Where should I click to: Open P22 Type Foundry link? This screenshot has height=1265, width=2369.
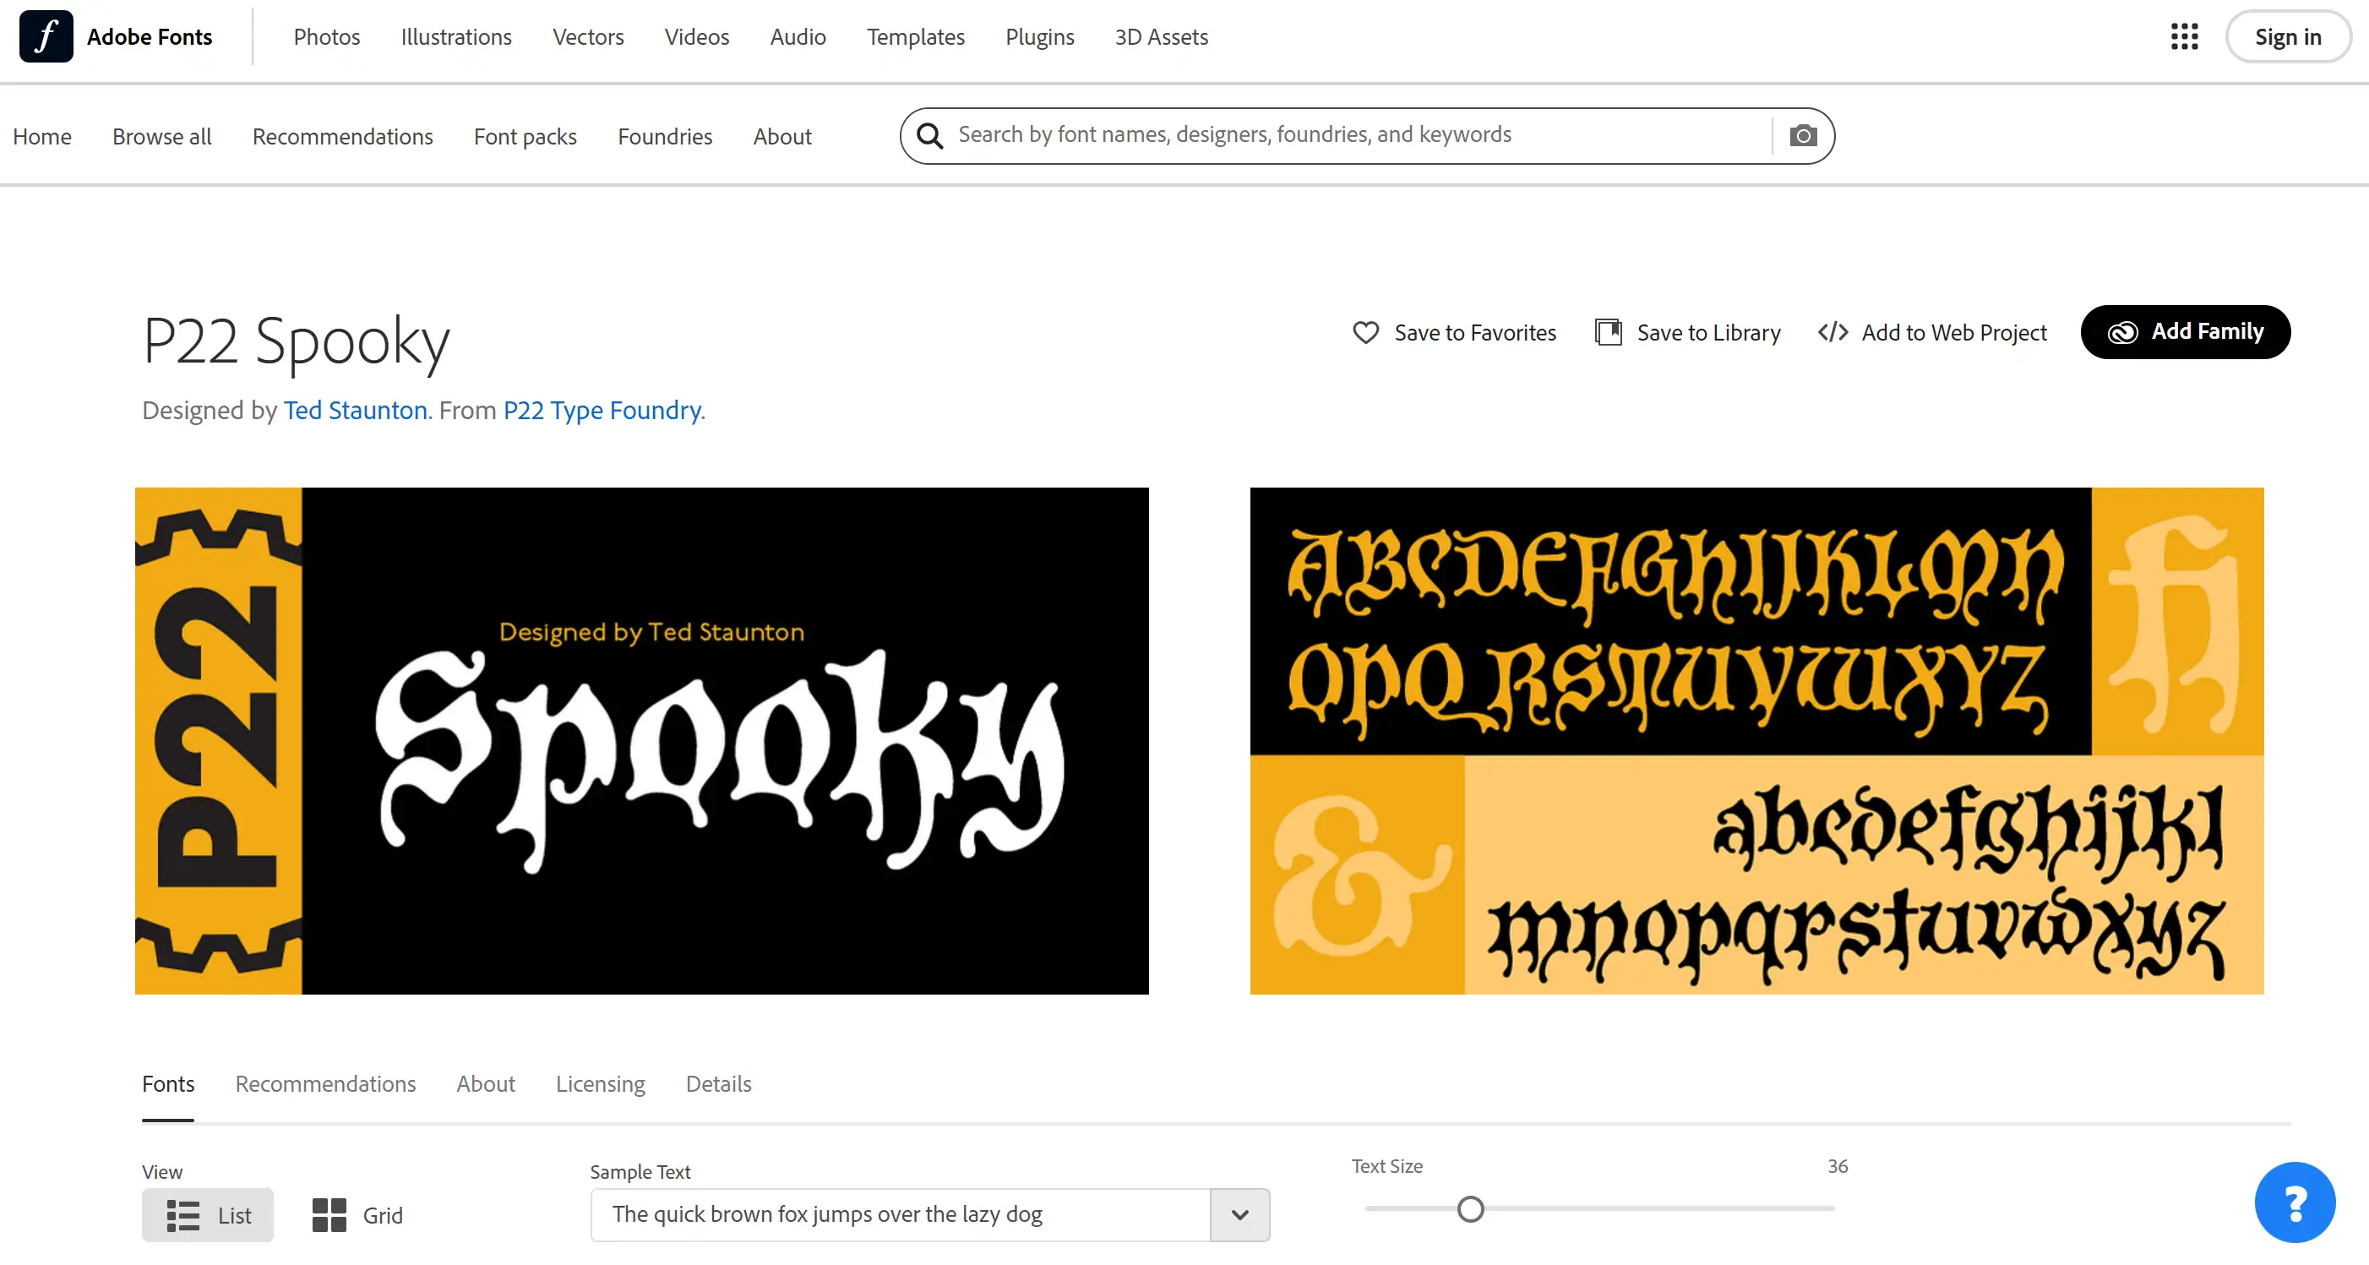pos(602,409)
